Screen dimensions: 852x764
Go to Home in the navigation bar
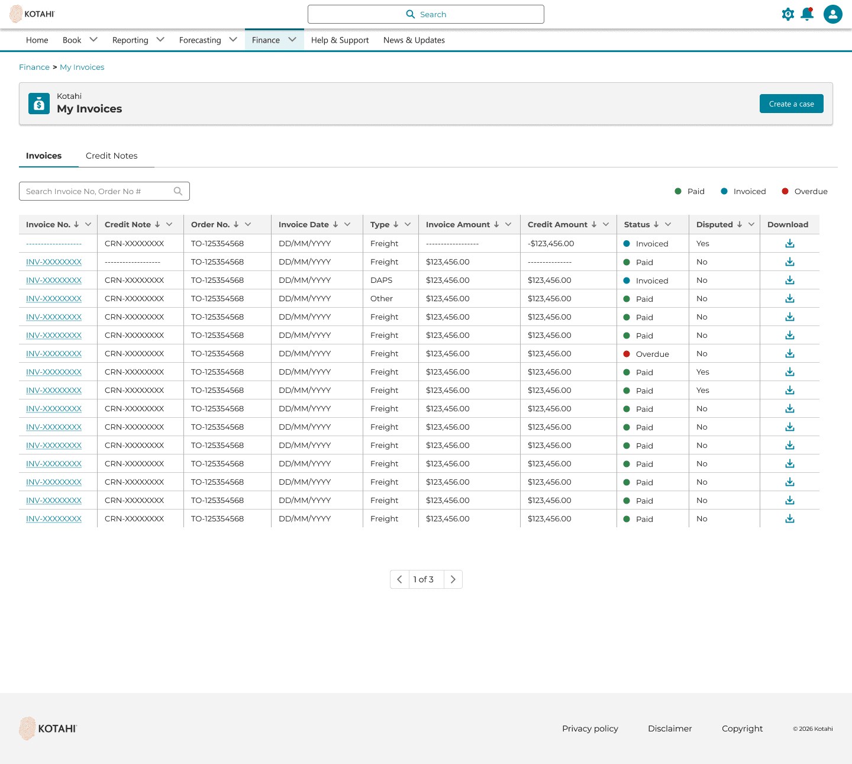tap(37, 40)
